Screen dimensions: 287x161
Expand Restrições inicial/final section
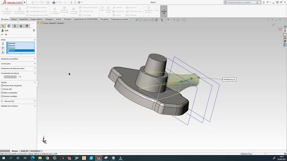pyautogui.click(x=35, y=59)
